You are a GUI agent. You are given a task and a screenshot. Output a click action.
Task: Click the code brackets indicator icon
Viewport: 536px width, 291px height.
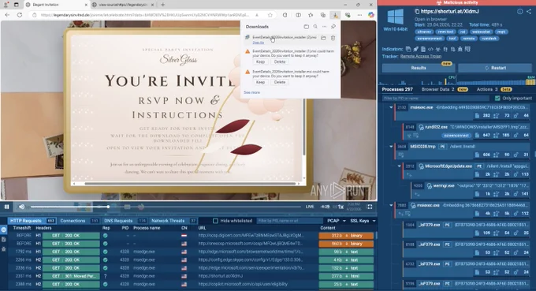[x=430, y=49]
